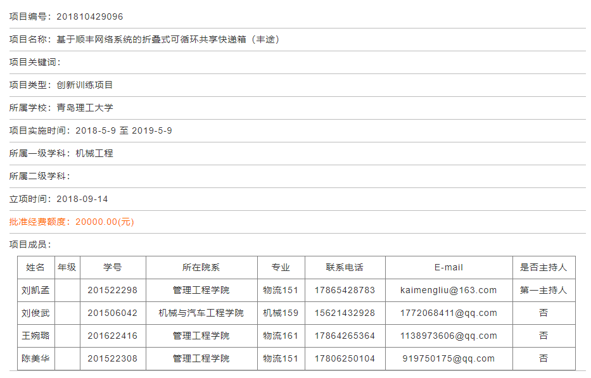Click the 第一主持人 cell
This screenshot has width=591, height=378.
pyautogui.click(x=543, y=290)
